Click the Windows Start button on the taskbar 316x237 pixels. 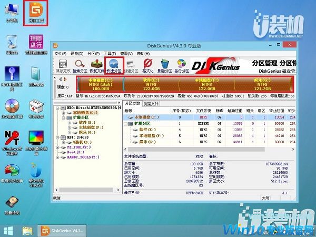click(8, 230)
